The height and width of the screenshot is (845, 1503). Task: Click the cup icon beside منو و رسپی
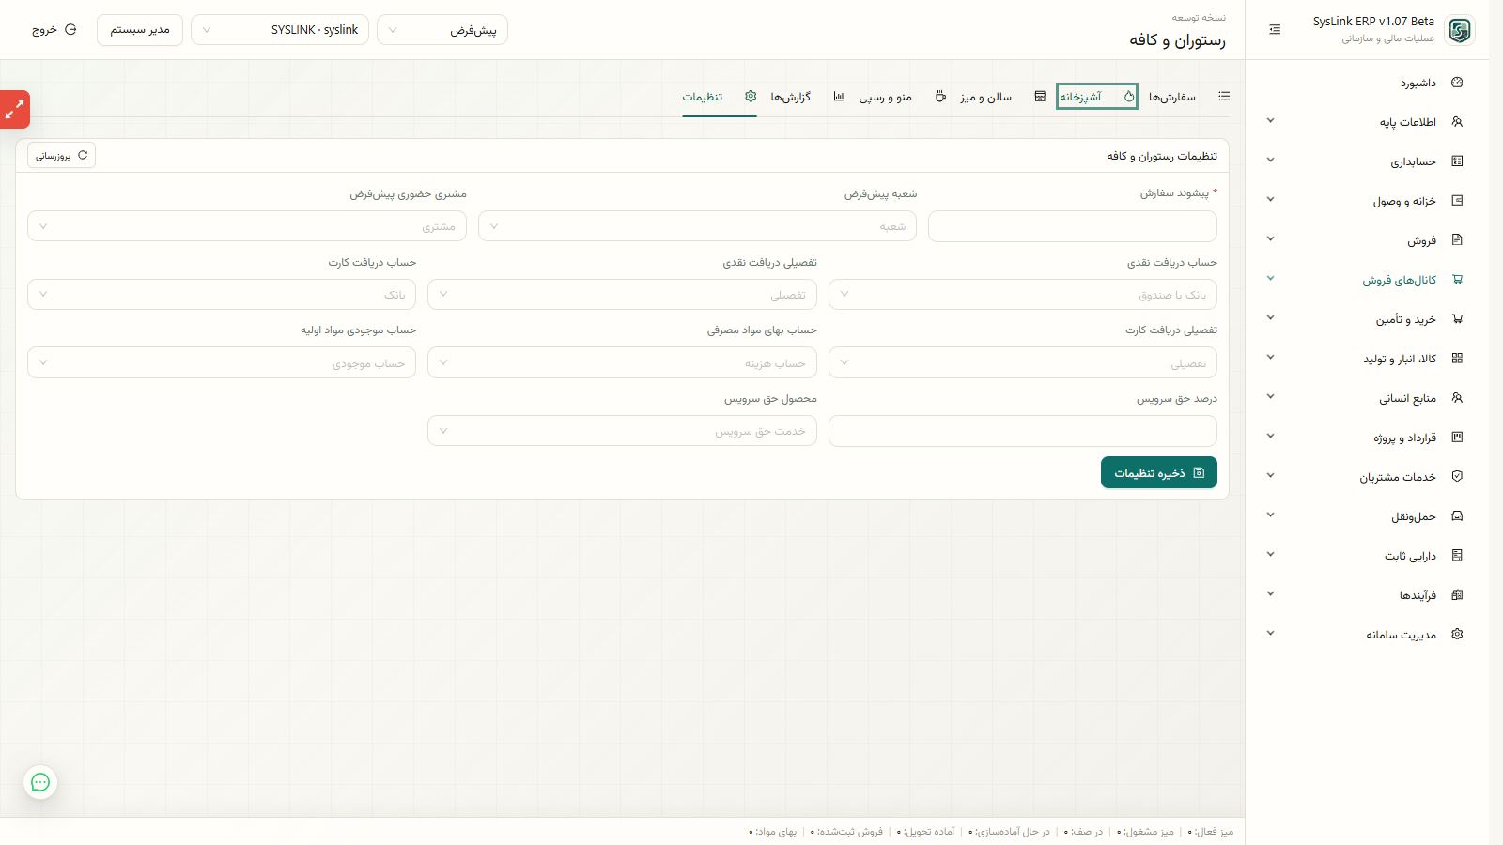pos(940,97)
